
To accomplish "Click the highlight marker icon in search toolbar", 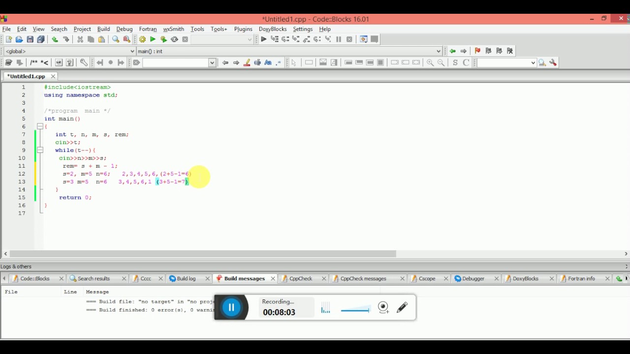I will [x=247, y=62].
